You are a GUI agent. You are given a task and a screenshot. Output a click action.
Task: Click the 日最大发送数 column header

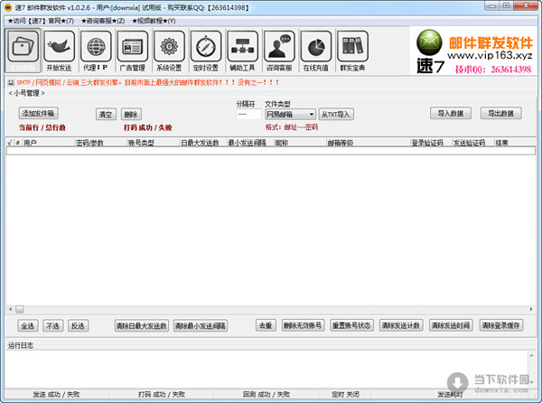pos(203,143)
